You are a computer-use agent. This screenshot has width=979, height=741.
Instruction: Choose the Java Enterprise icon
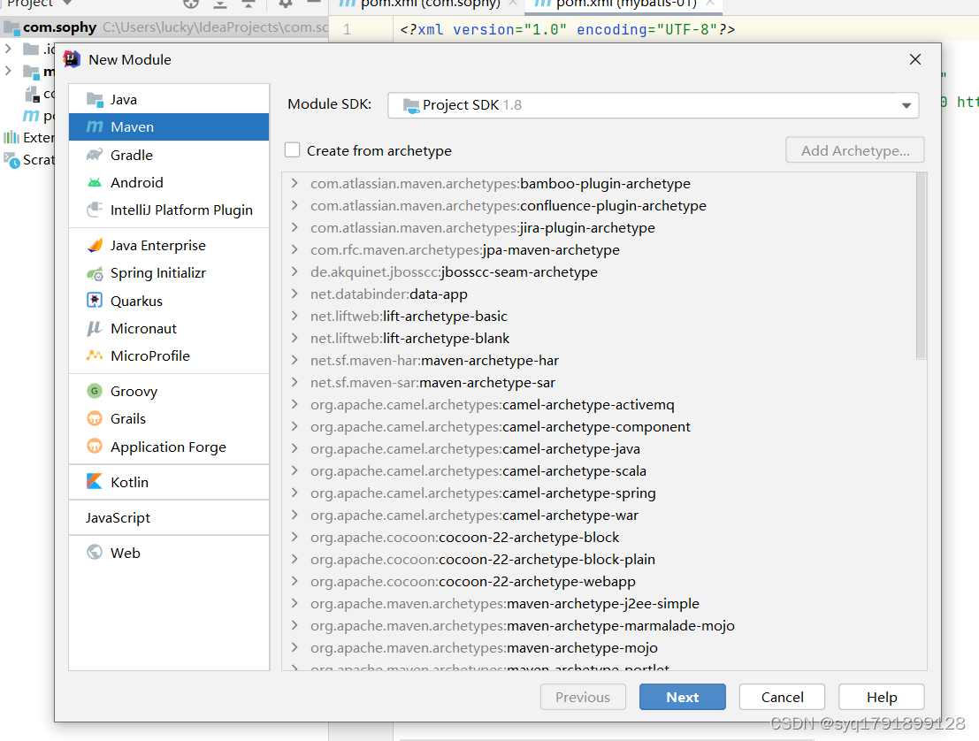pos(95,245)
